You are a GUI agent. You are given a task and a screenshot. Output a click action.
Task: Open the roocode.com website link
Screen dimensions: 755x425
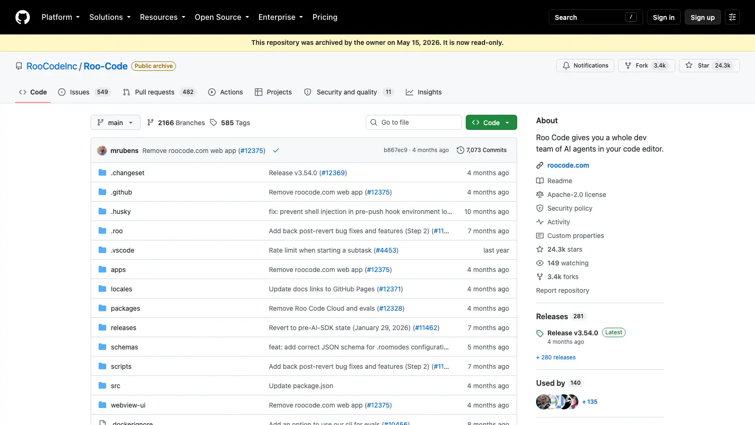[568, 165]
